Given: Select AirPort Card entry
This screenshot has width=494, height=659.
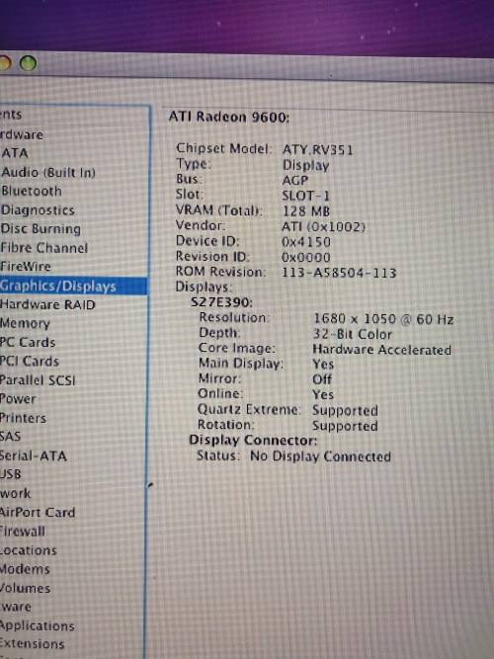Looking at the screenshot, I should 38,513.
